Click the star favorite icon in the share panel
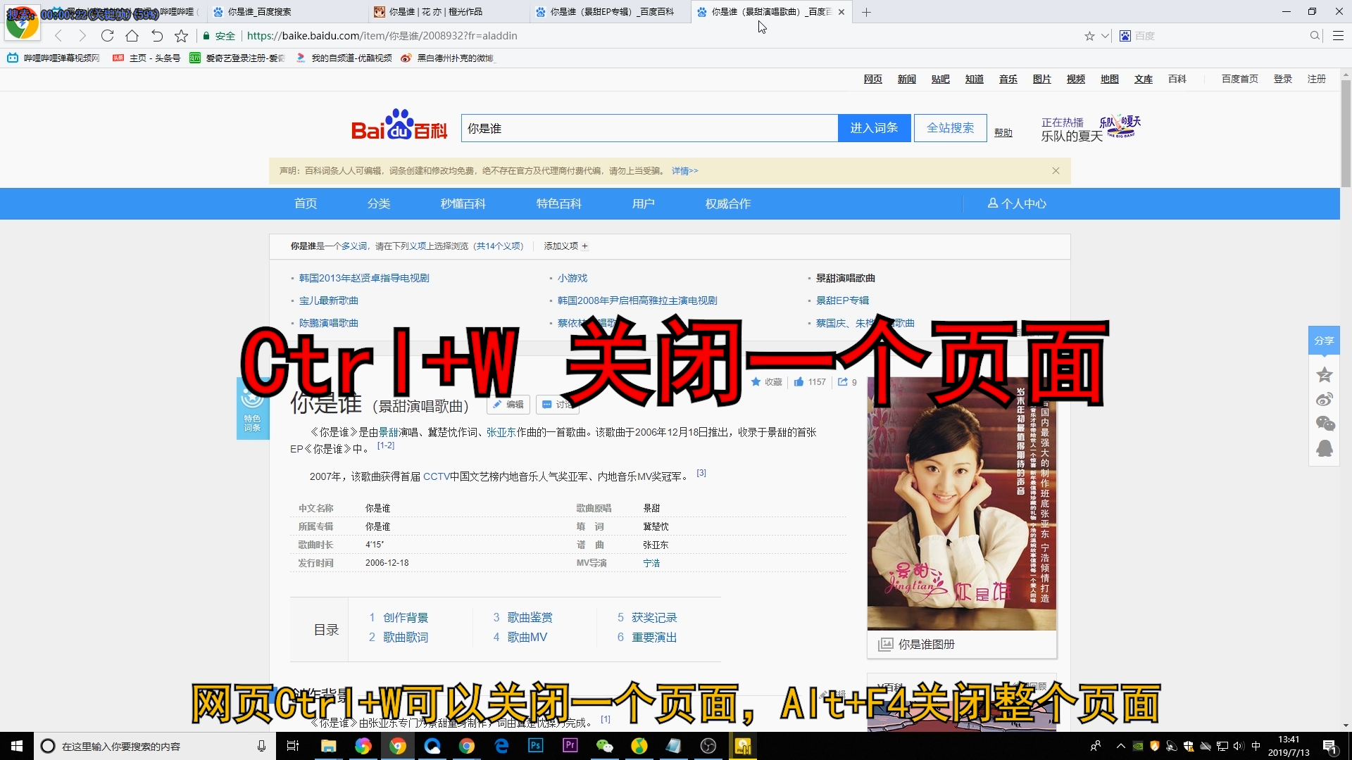This screenshot has width=1352, height=760. point(1324,374)
